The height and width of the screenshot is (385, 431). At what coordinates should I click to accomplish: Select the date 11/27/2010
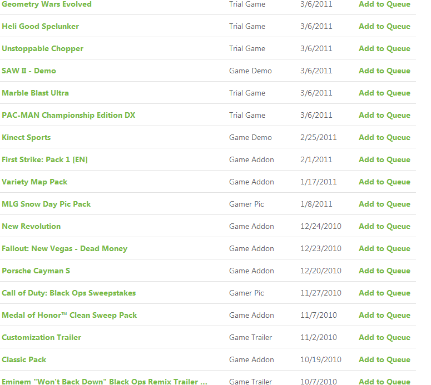(321, 293)
